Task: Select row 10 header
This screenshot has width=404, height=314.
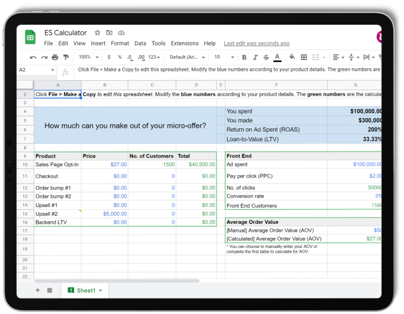Action: pyautogui.click(x=25, y=164)
